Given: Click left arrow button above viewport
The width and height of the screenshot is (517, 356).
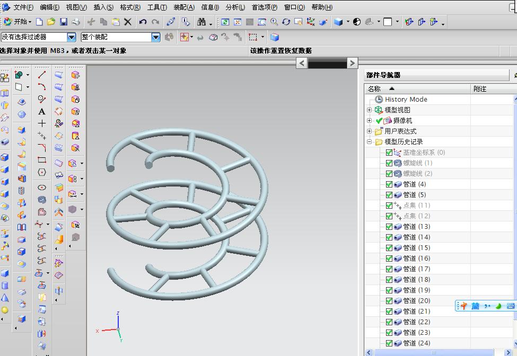Looking at the screenshot, I should click(x=302, y=63).
